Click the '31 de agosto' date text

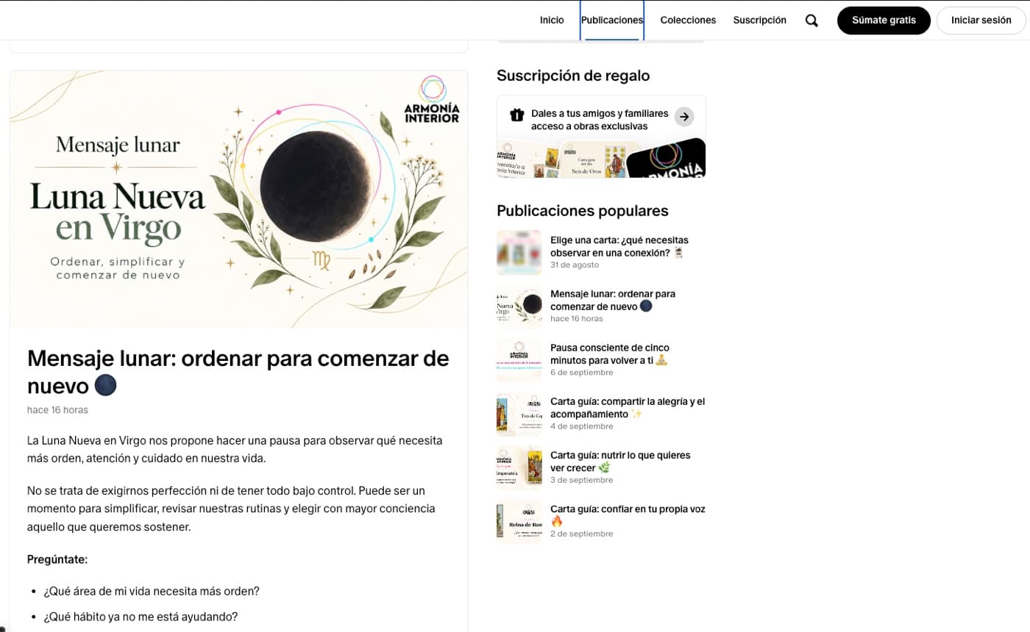pos(575,265)
